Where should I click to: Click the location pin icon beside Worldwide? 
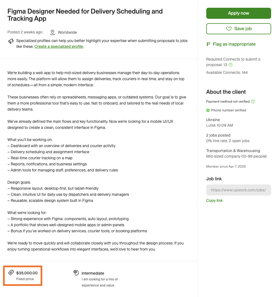point(52,32)
